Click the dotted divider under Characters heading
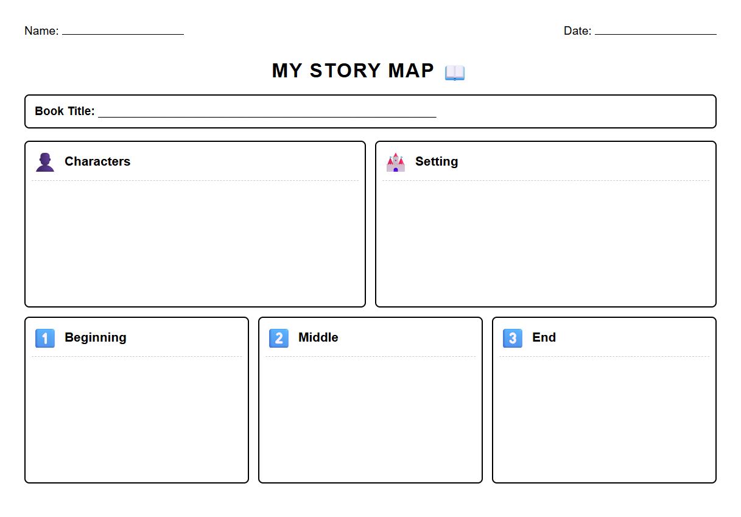The image size is (741, 517). tap(195, 180)
